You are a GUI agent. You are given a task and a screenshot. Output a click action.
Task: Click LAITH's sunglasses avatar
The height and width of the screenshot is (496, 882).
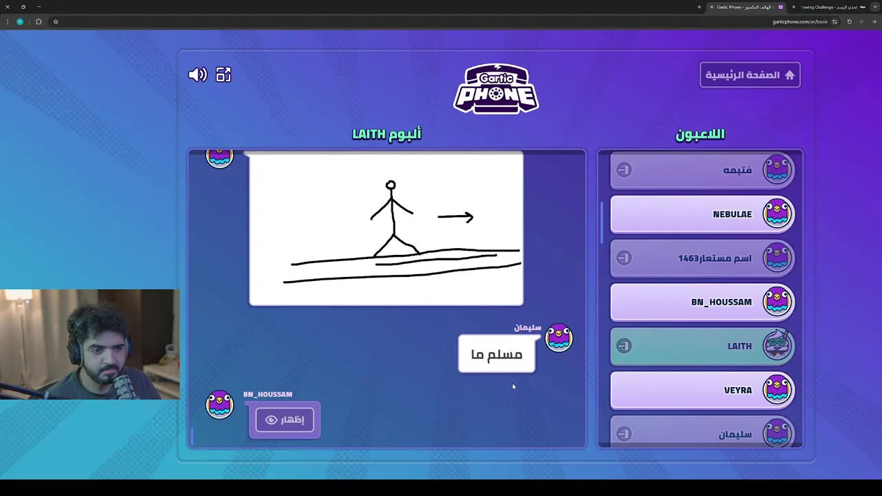coord(777,345)
